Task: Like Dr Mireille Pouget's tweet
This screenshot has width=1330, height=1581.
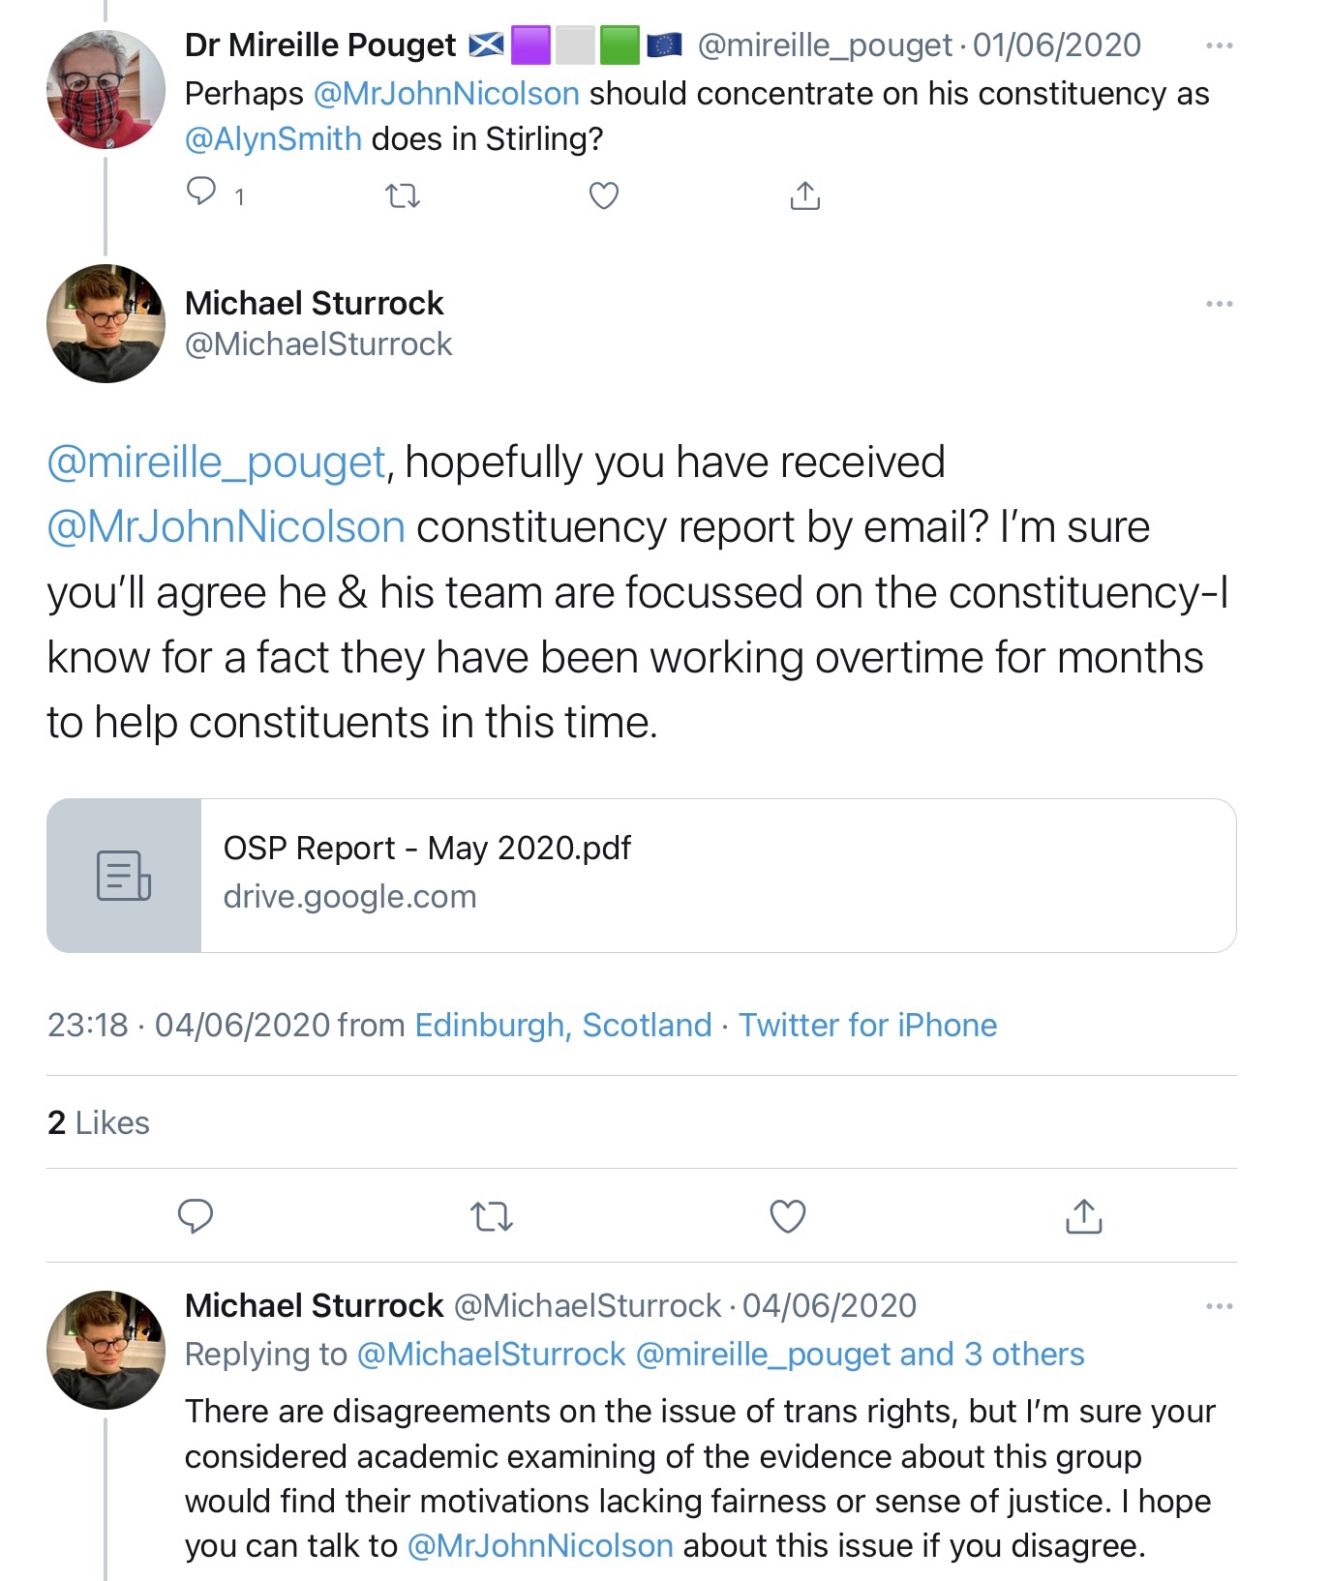Action: (604, 196)
